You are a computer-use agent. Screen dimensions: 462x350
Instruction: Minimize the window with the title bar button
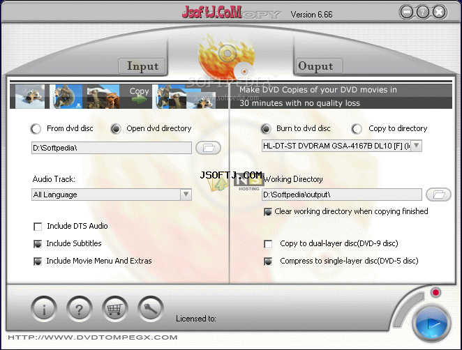[x=407, y=13]
